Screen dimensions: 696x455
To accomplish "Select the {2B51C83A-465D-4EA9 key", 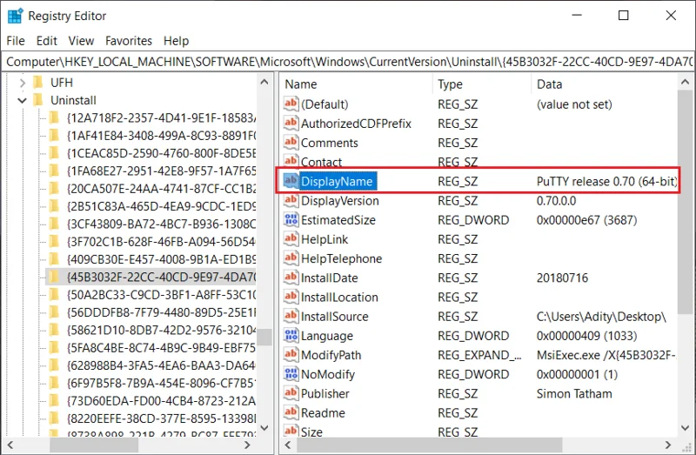I will coord(161,206).
